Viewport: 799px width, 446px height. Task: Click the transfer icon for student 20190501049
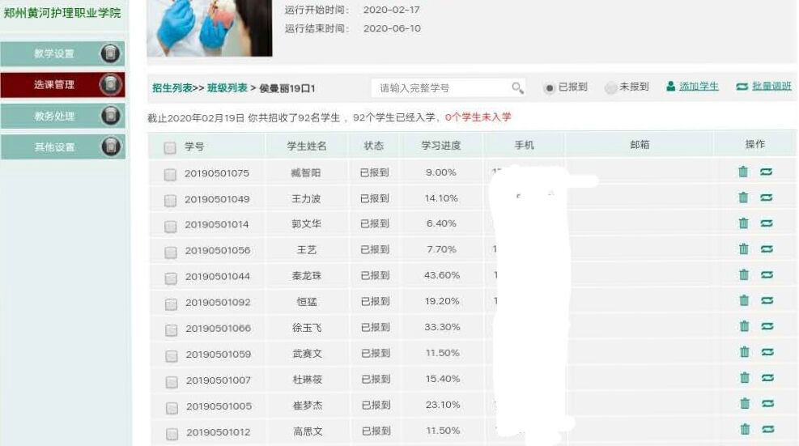[767, 198]
